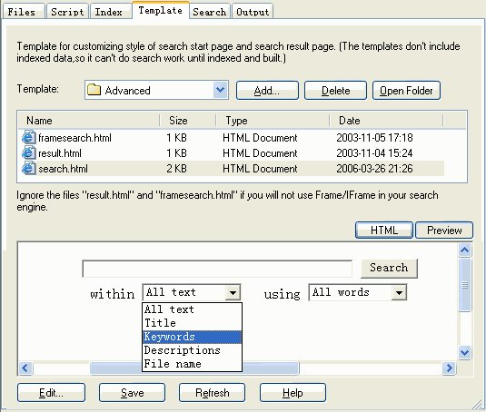This screenshot has width=486, height=412.
Task: Click preview scroll down arrow
Action: (x=464, y=353)
